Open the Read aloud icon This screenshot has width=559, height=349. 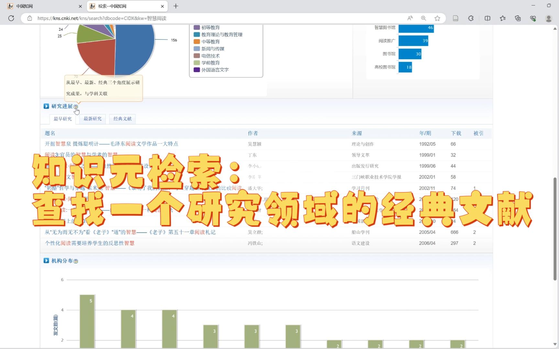[x=410, y=18]
